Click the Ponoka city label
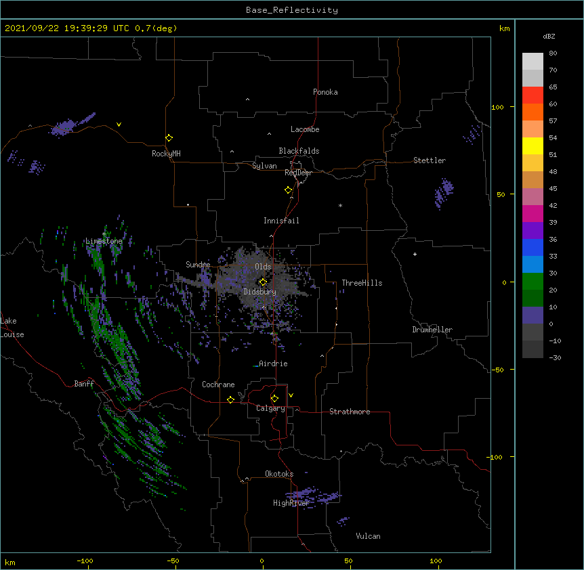584x570 pixels. pos(325,92)
